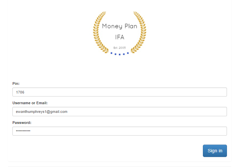Click the masked password dots

23,131
